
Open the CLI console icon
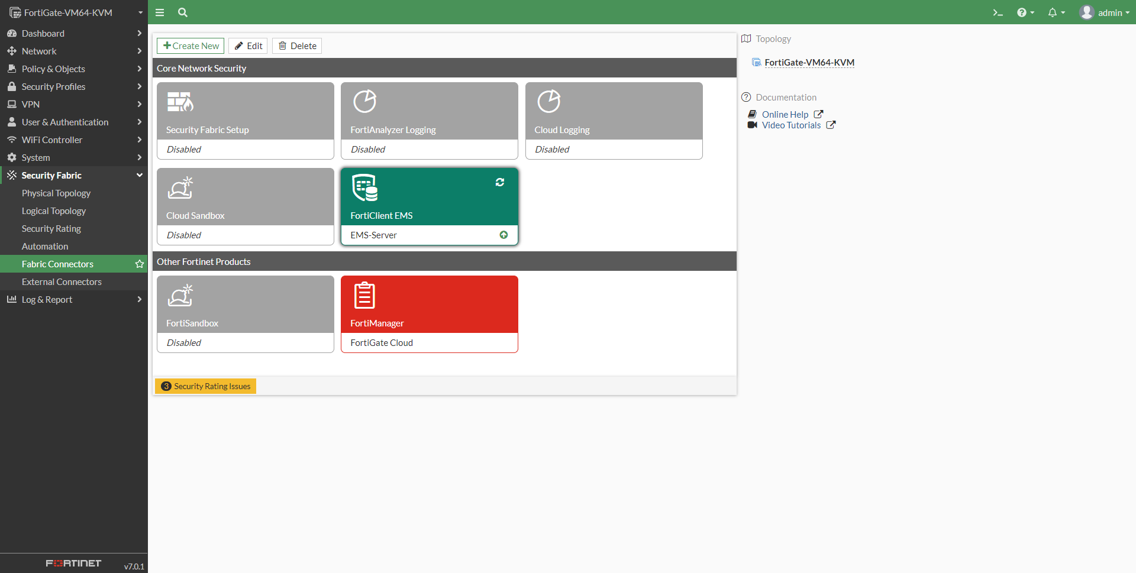coord(998,12)
